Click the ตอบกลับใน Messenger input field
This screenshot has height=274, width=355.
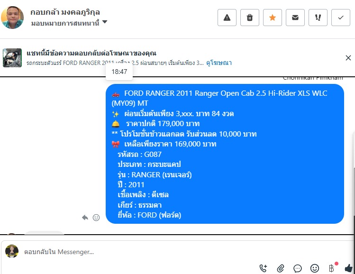[x=177, y=252]
